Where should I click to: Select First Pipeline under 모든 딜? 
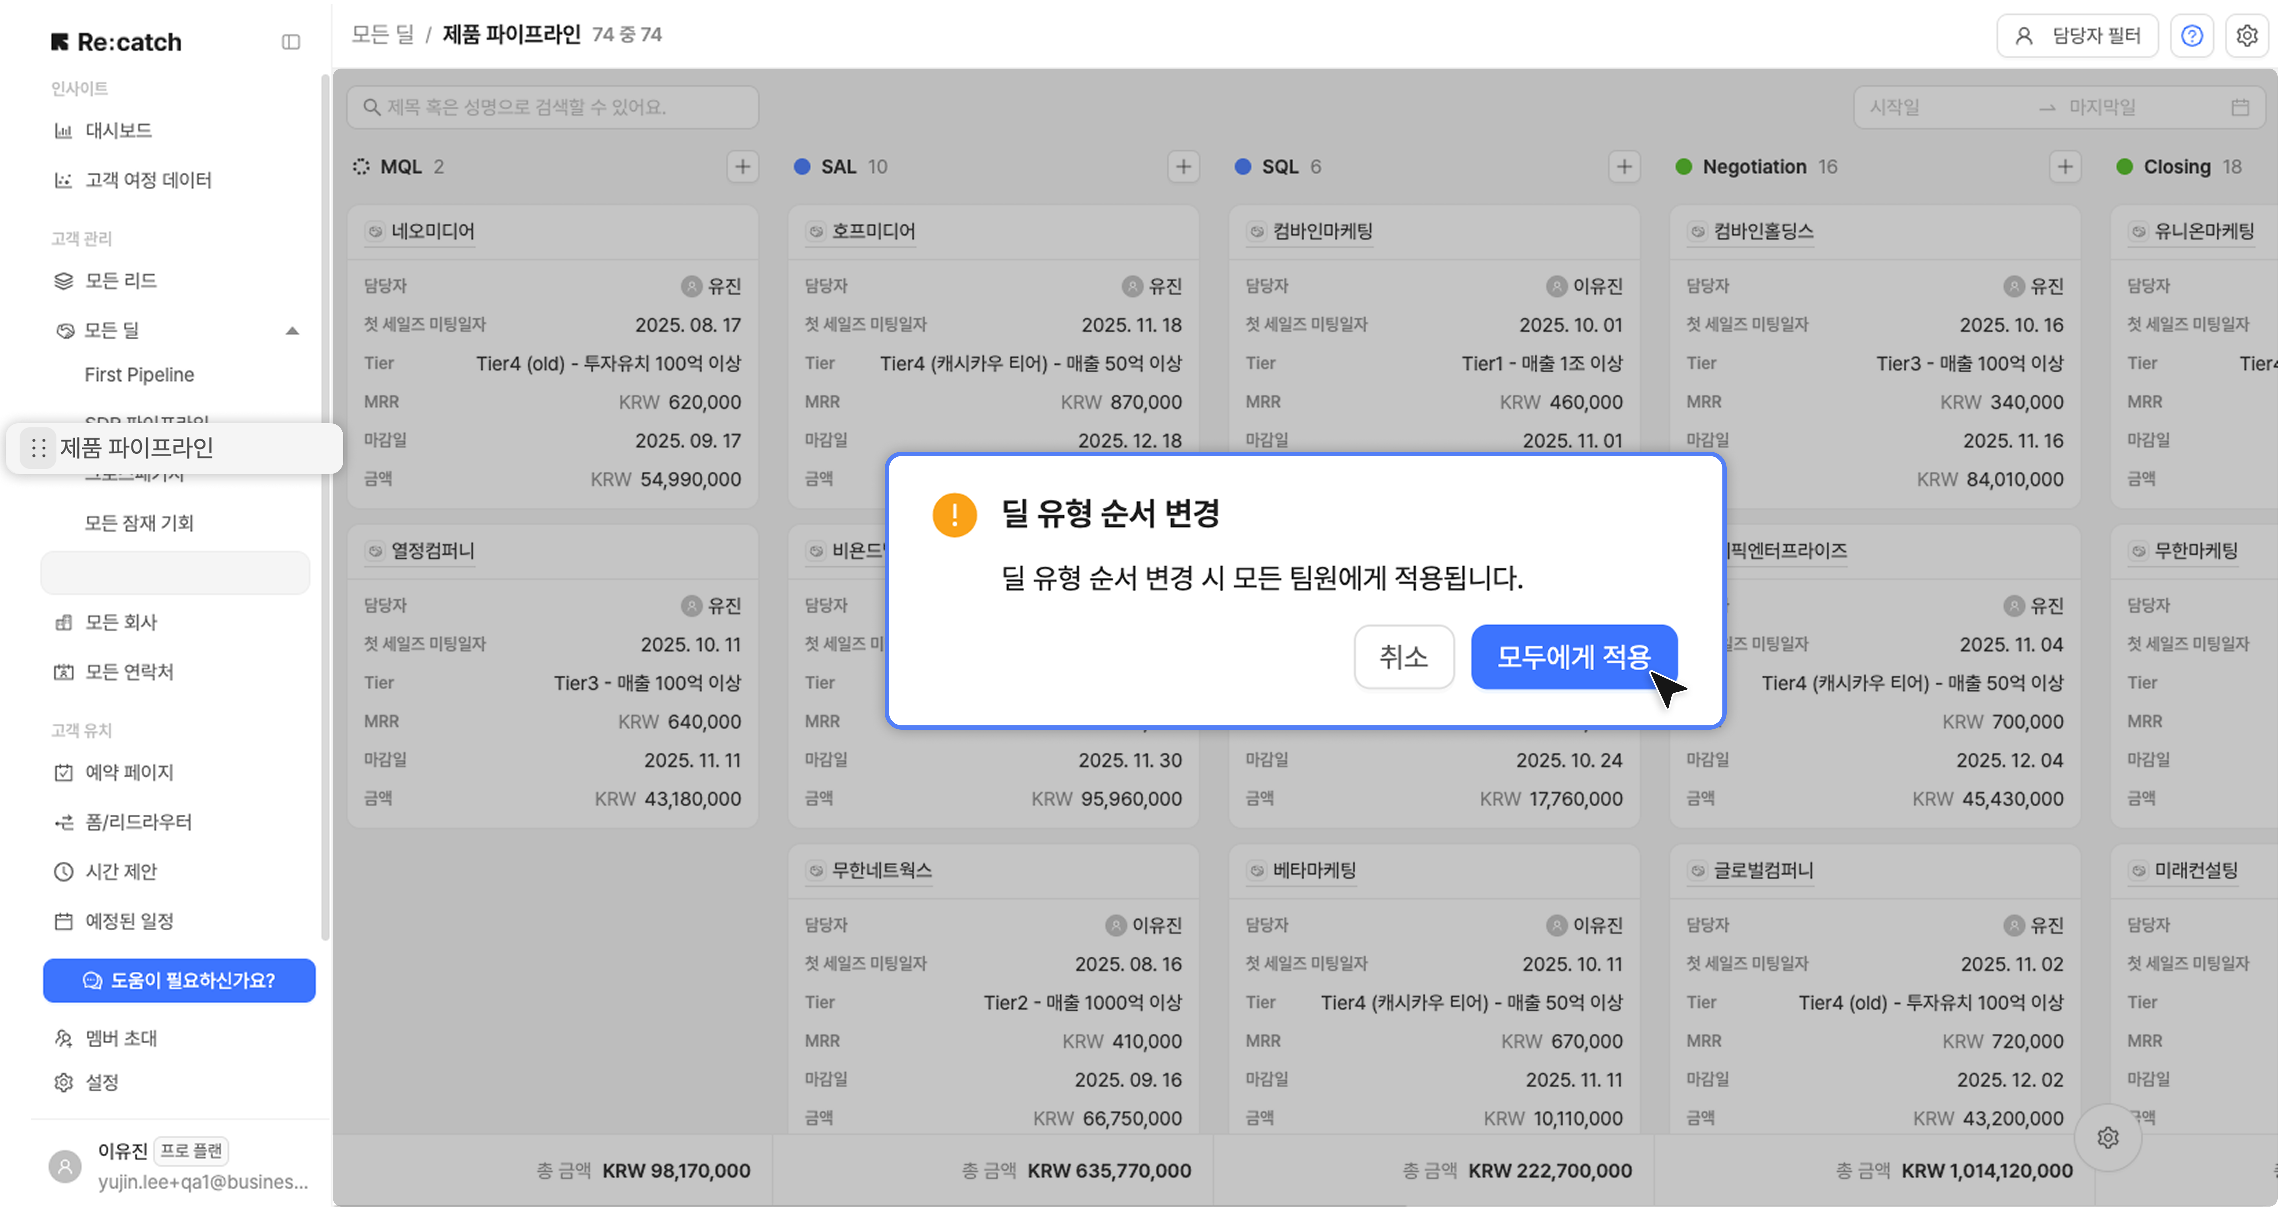[139, 375]
